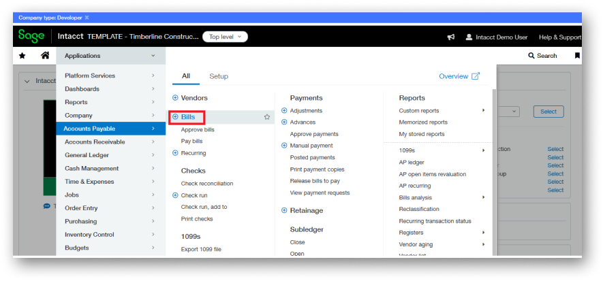The width and height of the screenshot is (603, 281).
Task: Open Release bills to pay
Action: click(x=315, y=181)
